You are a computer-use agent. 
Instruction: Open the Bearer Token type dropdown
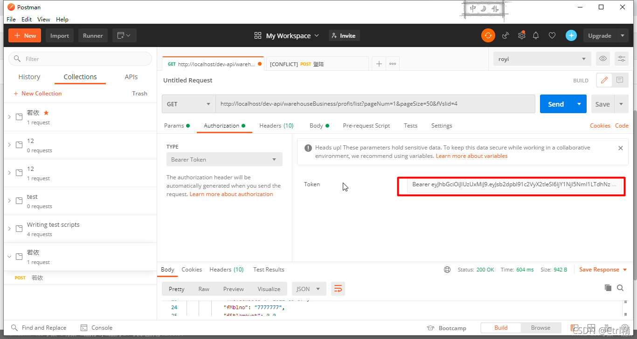click(x=224, y=159)
